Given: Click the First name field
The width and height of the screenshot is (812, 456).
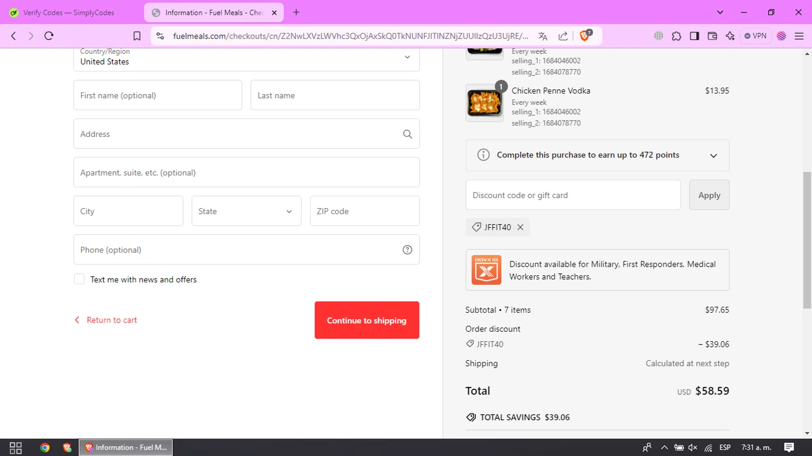Looking at the screenshot, I should (x=158, y=95).
